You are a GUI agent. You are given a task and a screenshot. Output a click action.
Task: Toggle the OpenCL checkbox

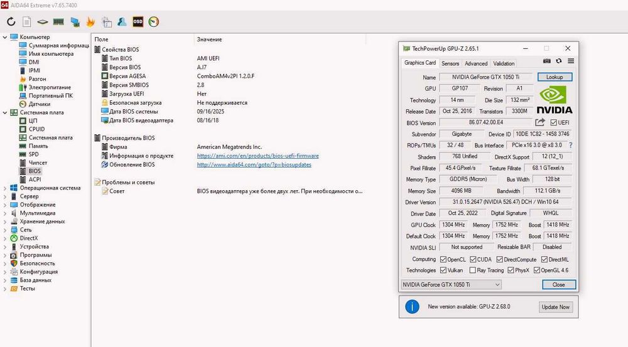443,259
